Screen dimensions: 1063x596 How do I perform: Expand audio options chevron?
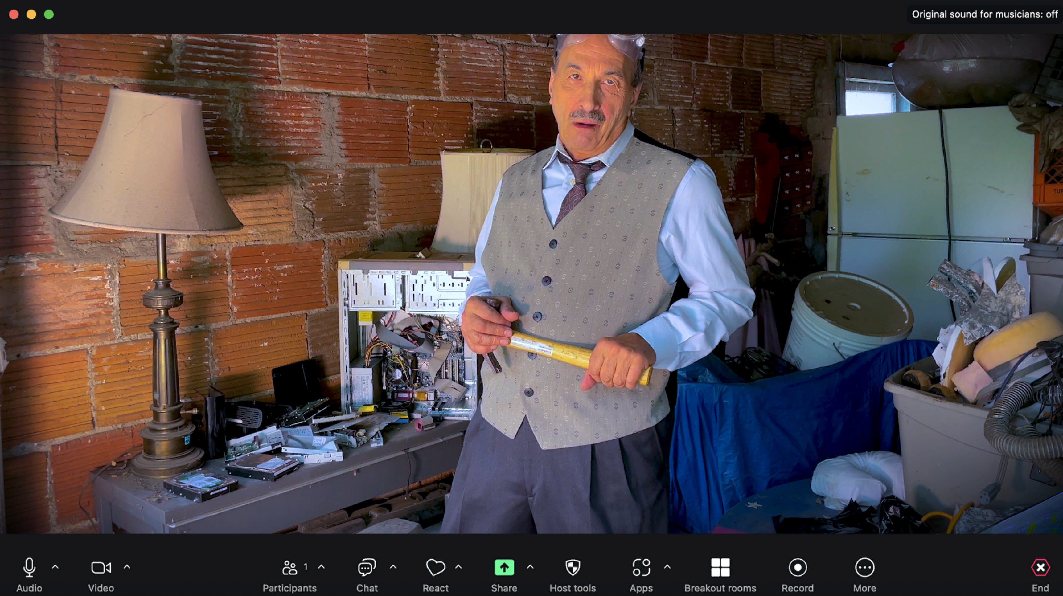pyautogui.click(x=55, y=567)
